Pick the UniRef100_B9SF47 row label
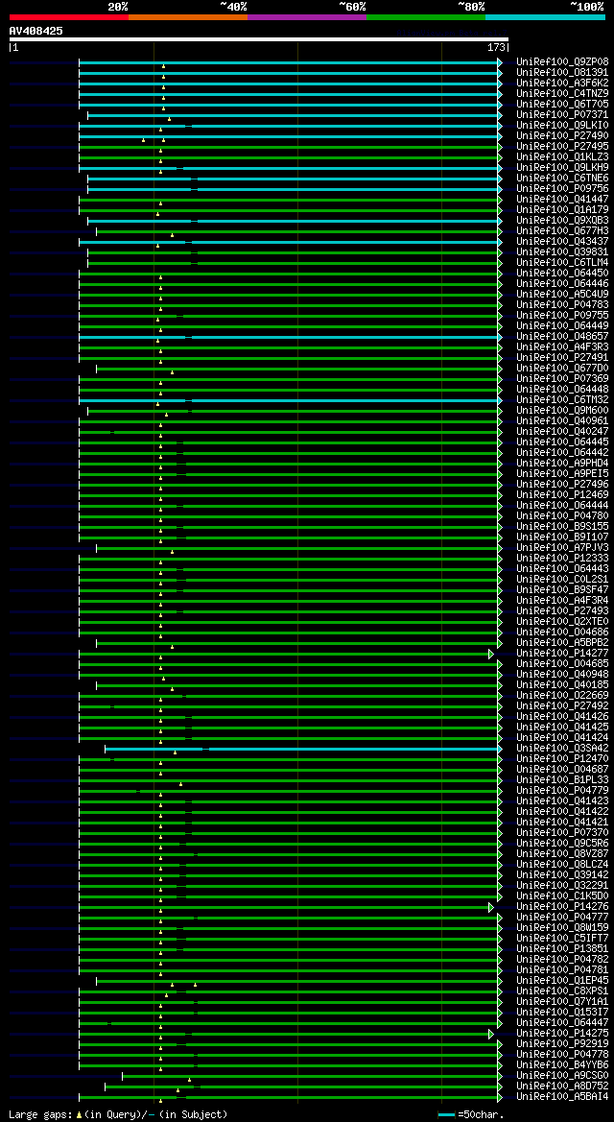The width and height of the screenshot is (614, 1122). (562, 590)
